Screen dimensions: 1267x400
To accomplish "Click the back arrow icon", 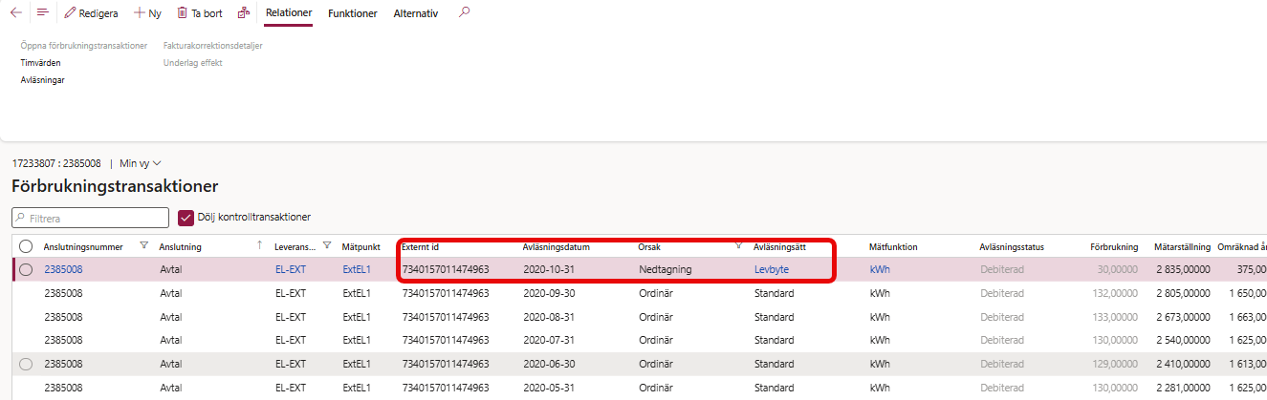I will point(15,13).
